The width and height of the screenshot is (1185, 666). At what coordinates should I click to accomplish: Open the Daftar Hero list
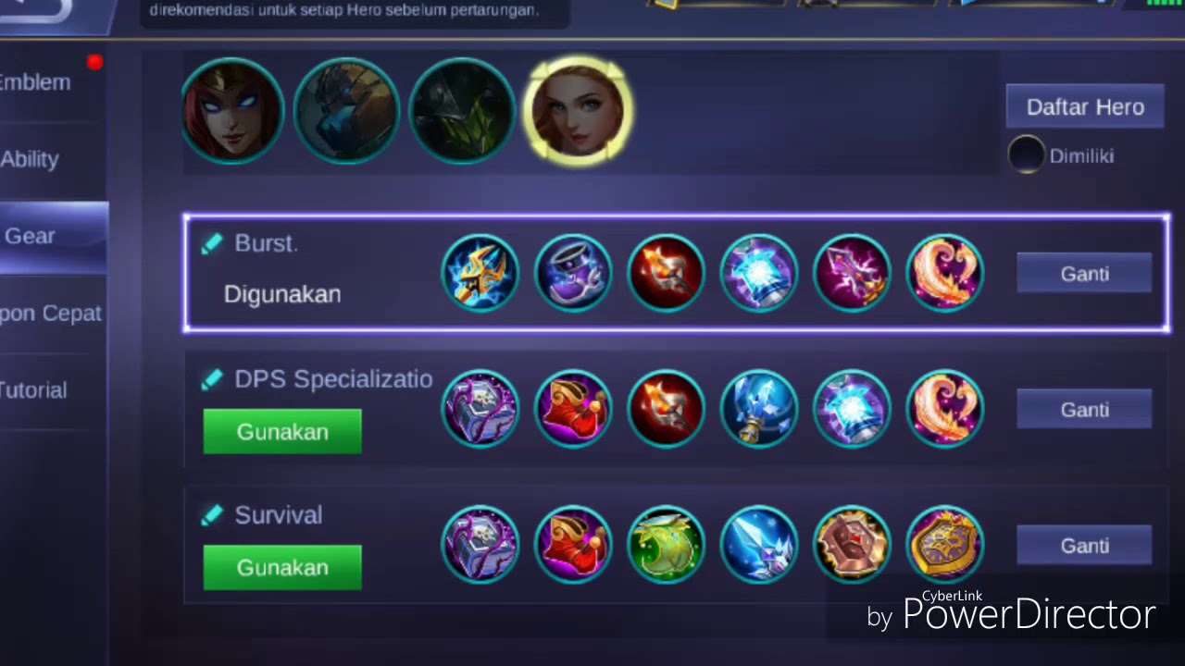[x=1085, y=107]
